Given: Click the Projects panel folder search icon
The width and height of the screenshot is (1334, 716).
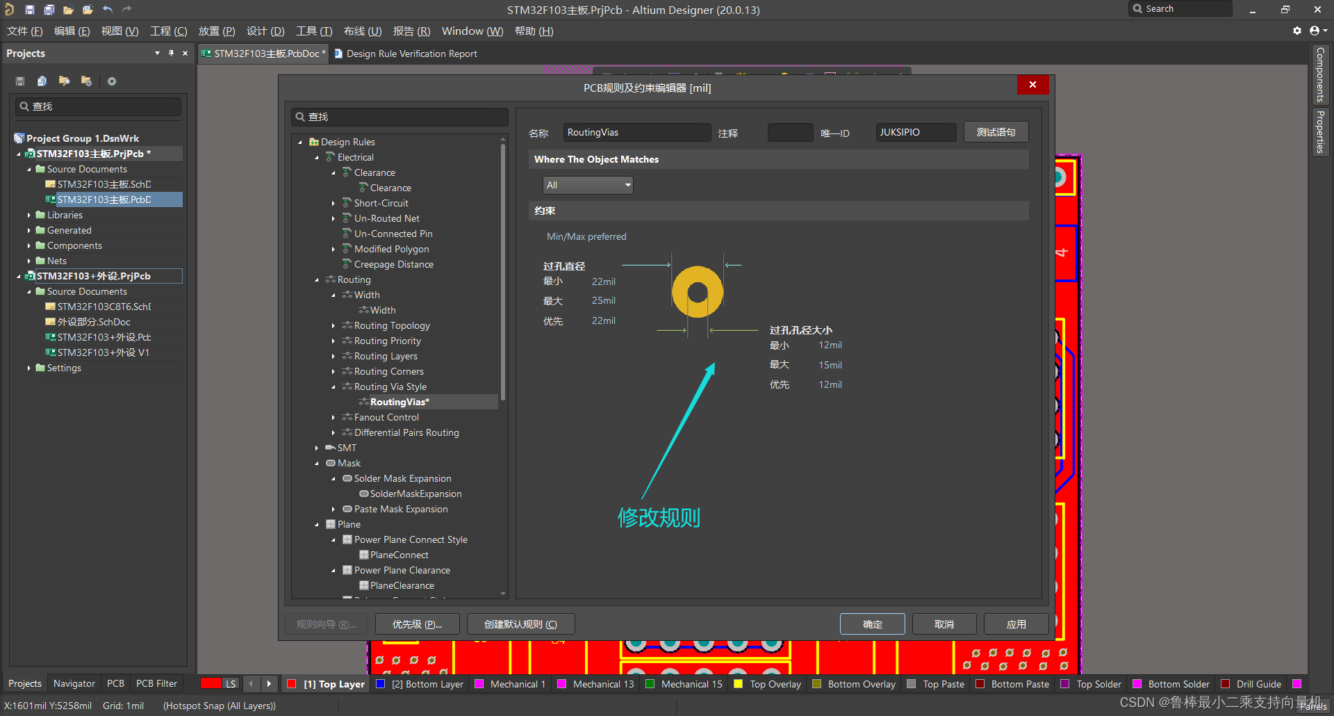Looking at the screenshot, I should click(x=64, y=81).
